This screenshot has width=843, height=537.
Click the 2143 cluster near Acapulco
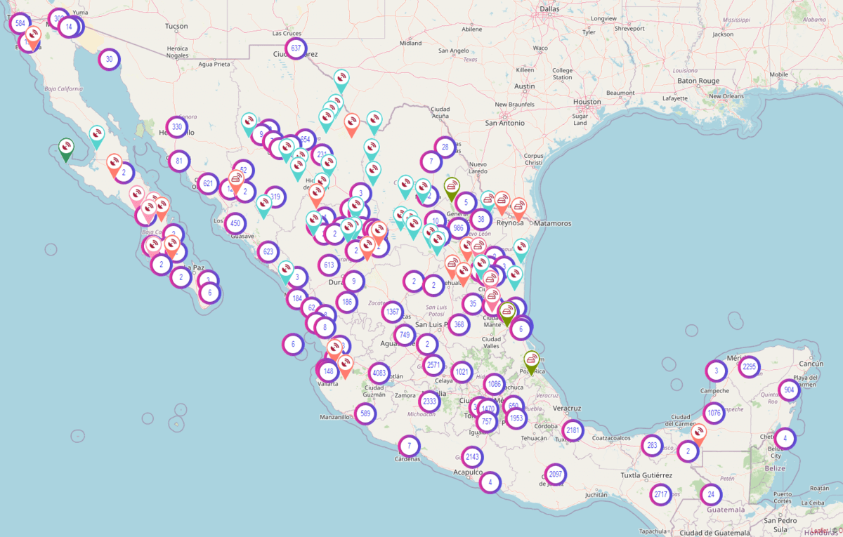[x=472, y=456]
